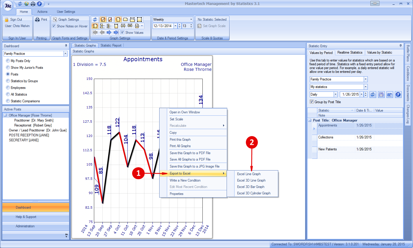Click the double-arrow button in the top right title bar
This screenshot has width=413, height=248.
pos(375,3)
